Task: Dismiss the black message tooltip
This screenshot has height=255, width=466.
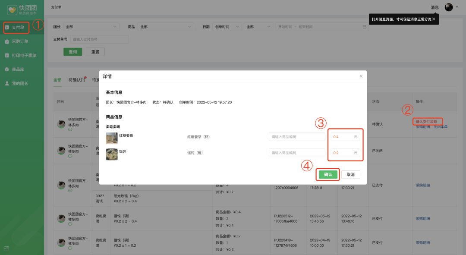Action: click(x=434, y=19)
